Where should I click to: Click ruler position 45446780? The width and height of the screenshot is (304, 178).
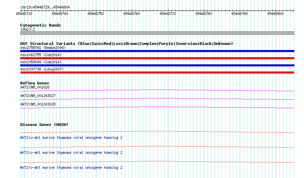click(x=204, y=14)
